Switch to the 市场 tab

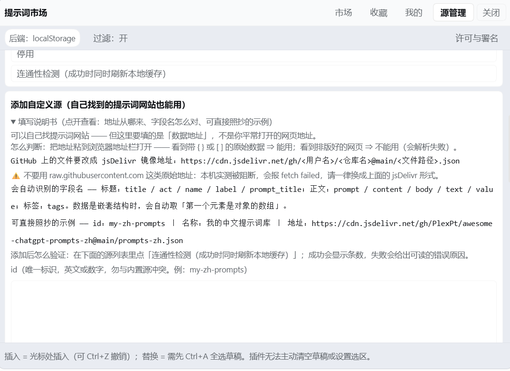[343, 13]
